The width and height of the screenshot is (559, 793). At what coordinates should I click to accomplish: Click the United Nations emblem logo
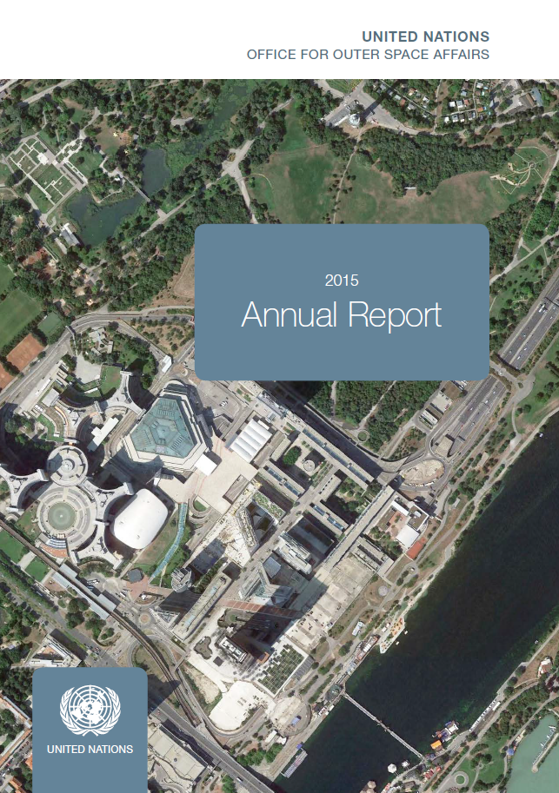(90, 710)
